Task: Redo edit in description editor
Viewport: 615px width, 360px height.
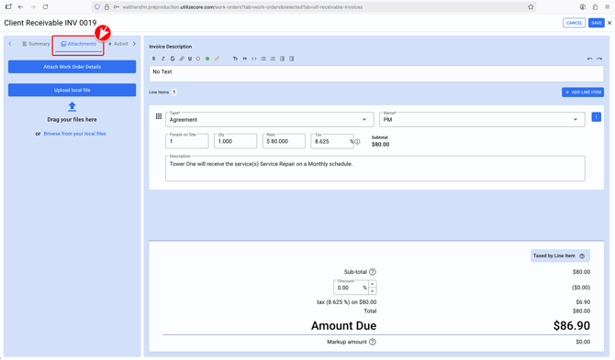Action: point(599,59)
